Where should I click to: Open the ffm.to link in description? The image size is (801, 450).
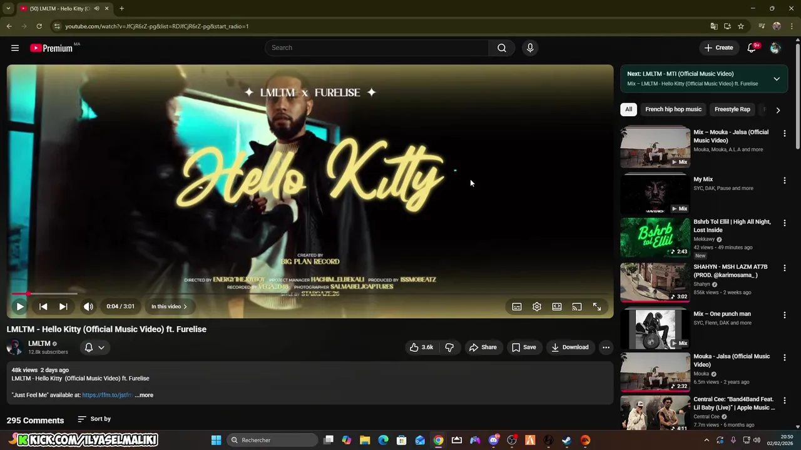[107, 395]
